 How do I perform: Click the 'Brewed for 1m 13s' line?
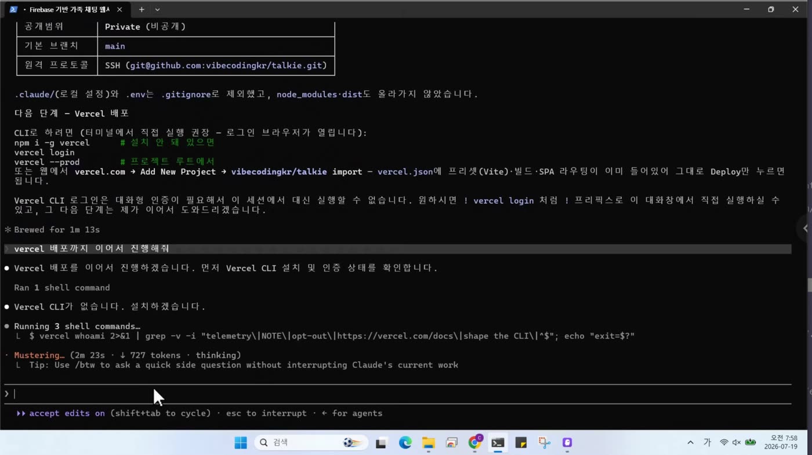[x=57, y=230]
